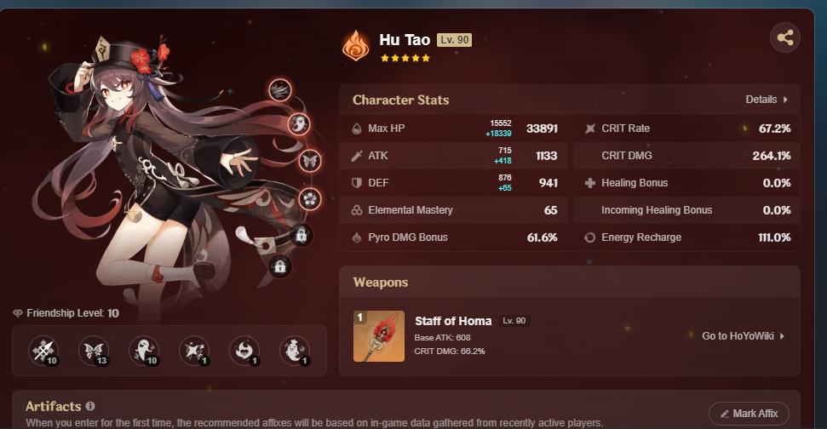Click the eye icon beside Friendship Level

coord(18,313)
